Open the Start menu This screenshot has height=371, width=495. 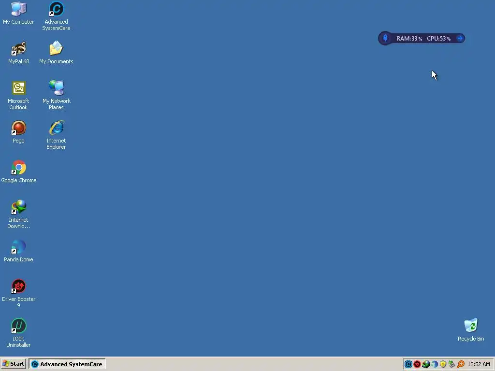13,364
